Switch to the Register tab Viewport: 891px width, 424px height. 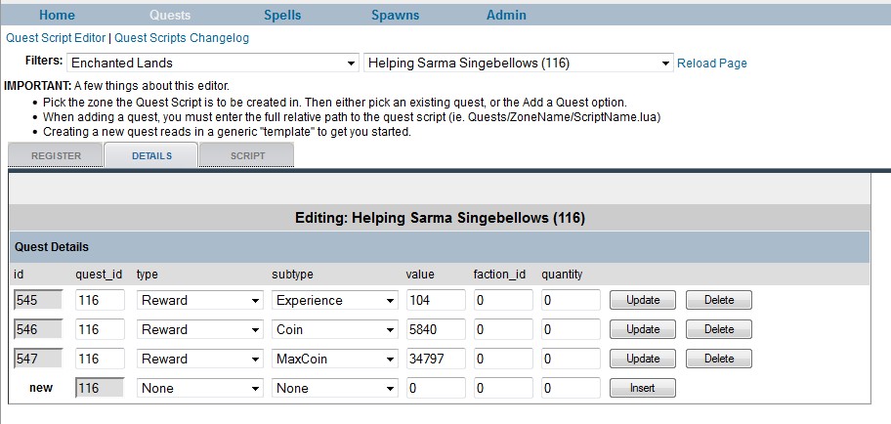56,155
